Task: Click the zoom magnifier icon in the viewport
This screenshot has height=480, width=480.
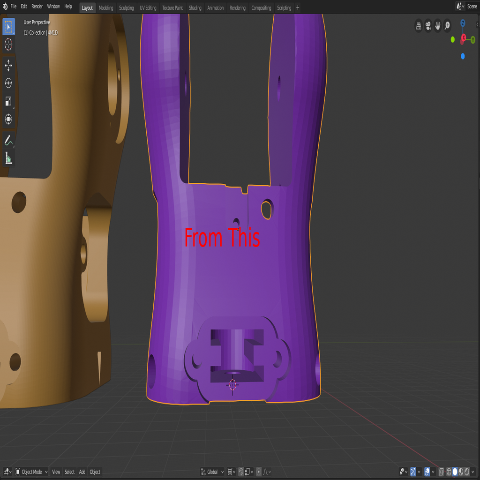Action: (x=447, y=25)
